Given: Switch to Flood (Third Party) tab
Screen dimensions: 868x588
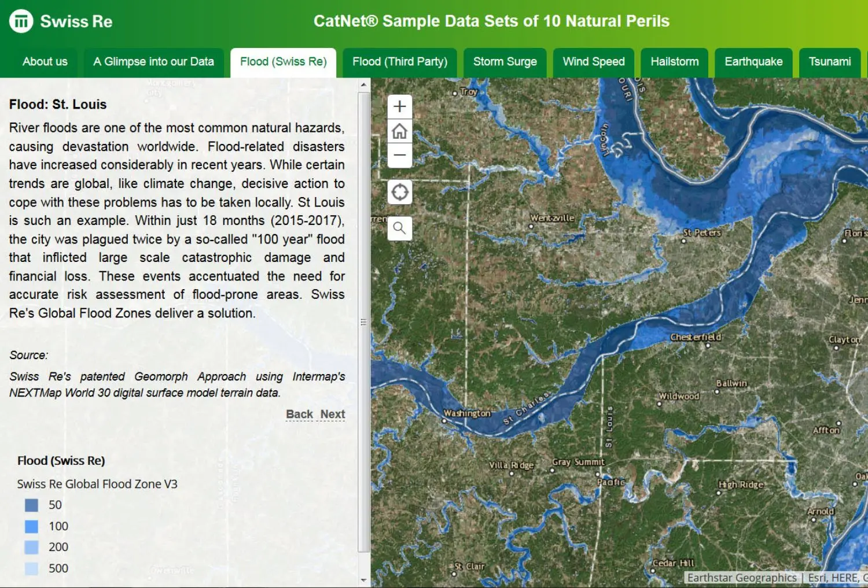Looking at the screenshot, I should point(399,62).
